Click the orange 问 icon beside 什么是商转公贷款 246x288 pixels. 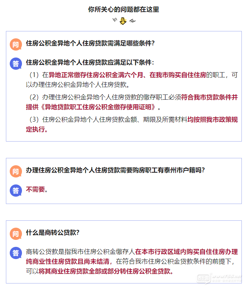16,234
